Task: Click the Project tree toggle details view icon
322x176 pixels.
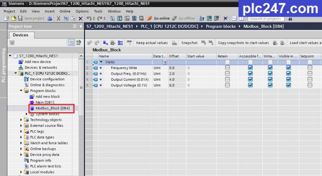Action: click(71, 42)
